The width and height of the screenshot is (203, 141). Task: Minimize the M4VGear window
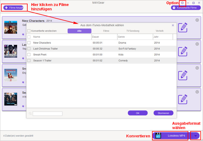188,3
